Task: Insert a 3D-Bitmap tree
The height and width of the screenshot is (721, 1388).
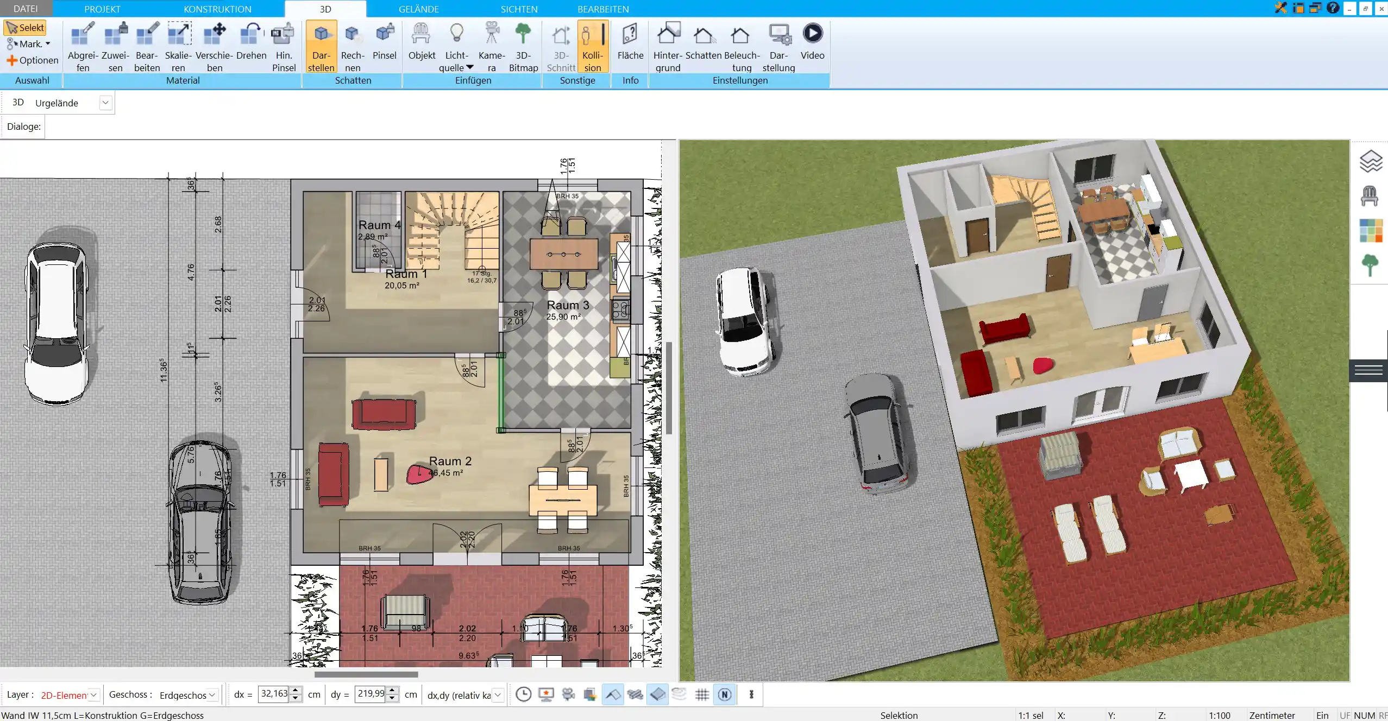Action: coord(523,47)
